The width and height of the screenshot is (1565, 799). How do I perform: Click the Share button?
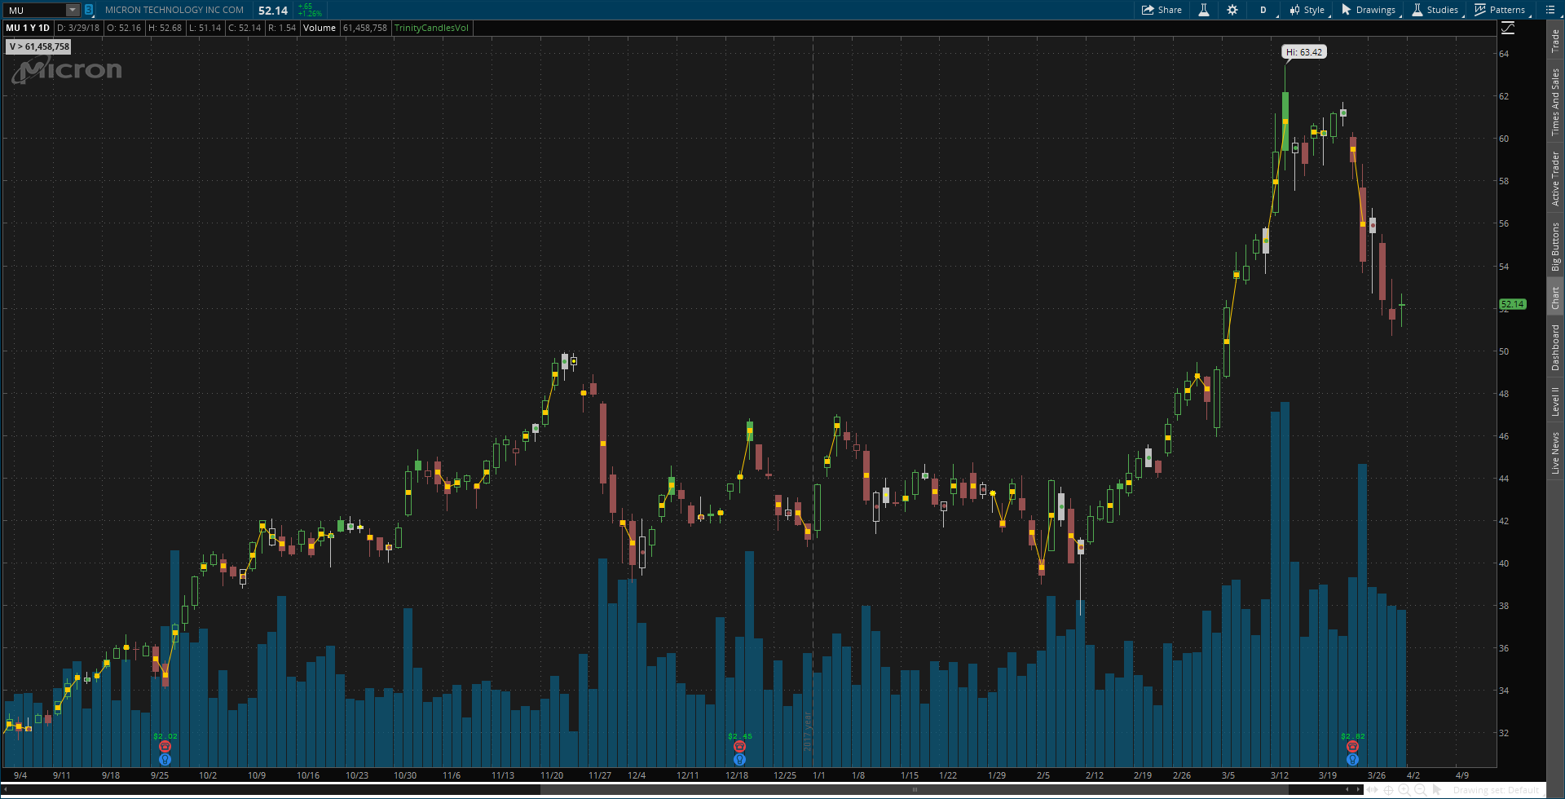(x=1162, y=10)
